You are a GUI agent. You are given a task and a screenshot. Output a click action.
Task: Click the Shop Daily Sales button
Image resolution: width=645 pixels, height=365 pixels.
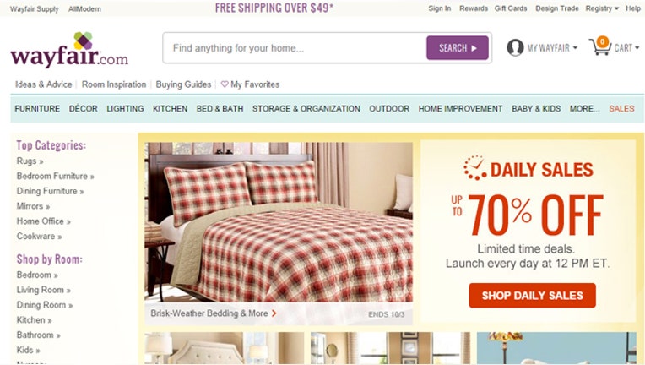pos(532,296)
